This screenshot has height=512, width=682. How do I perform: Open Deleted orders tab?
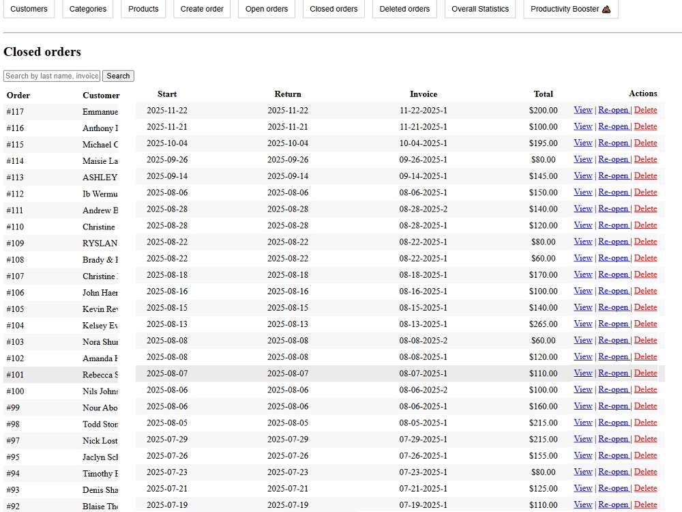[x=404, y=9]
